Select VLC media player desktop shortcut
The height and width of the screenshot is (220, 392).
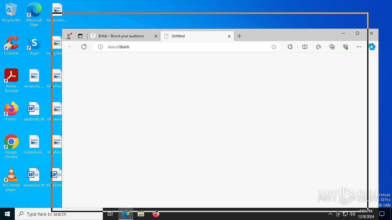11,180
